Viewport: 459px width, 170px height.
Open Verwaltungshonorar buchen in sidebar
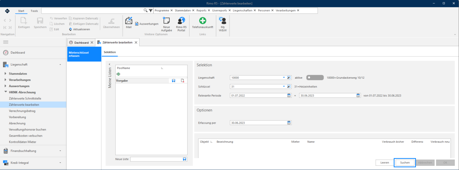28,129
